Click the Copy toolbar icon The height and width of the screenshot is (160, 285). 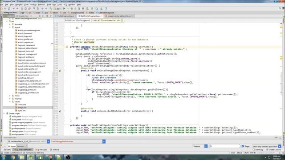(25, 8)
